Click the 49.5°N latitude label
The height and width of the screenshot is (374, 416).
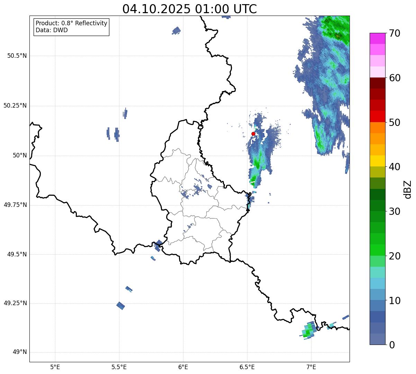pos(17,254)
